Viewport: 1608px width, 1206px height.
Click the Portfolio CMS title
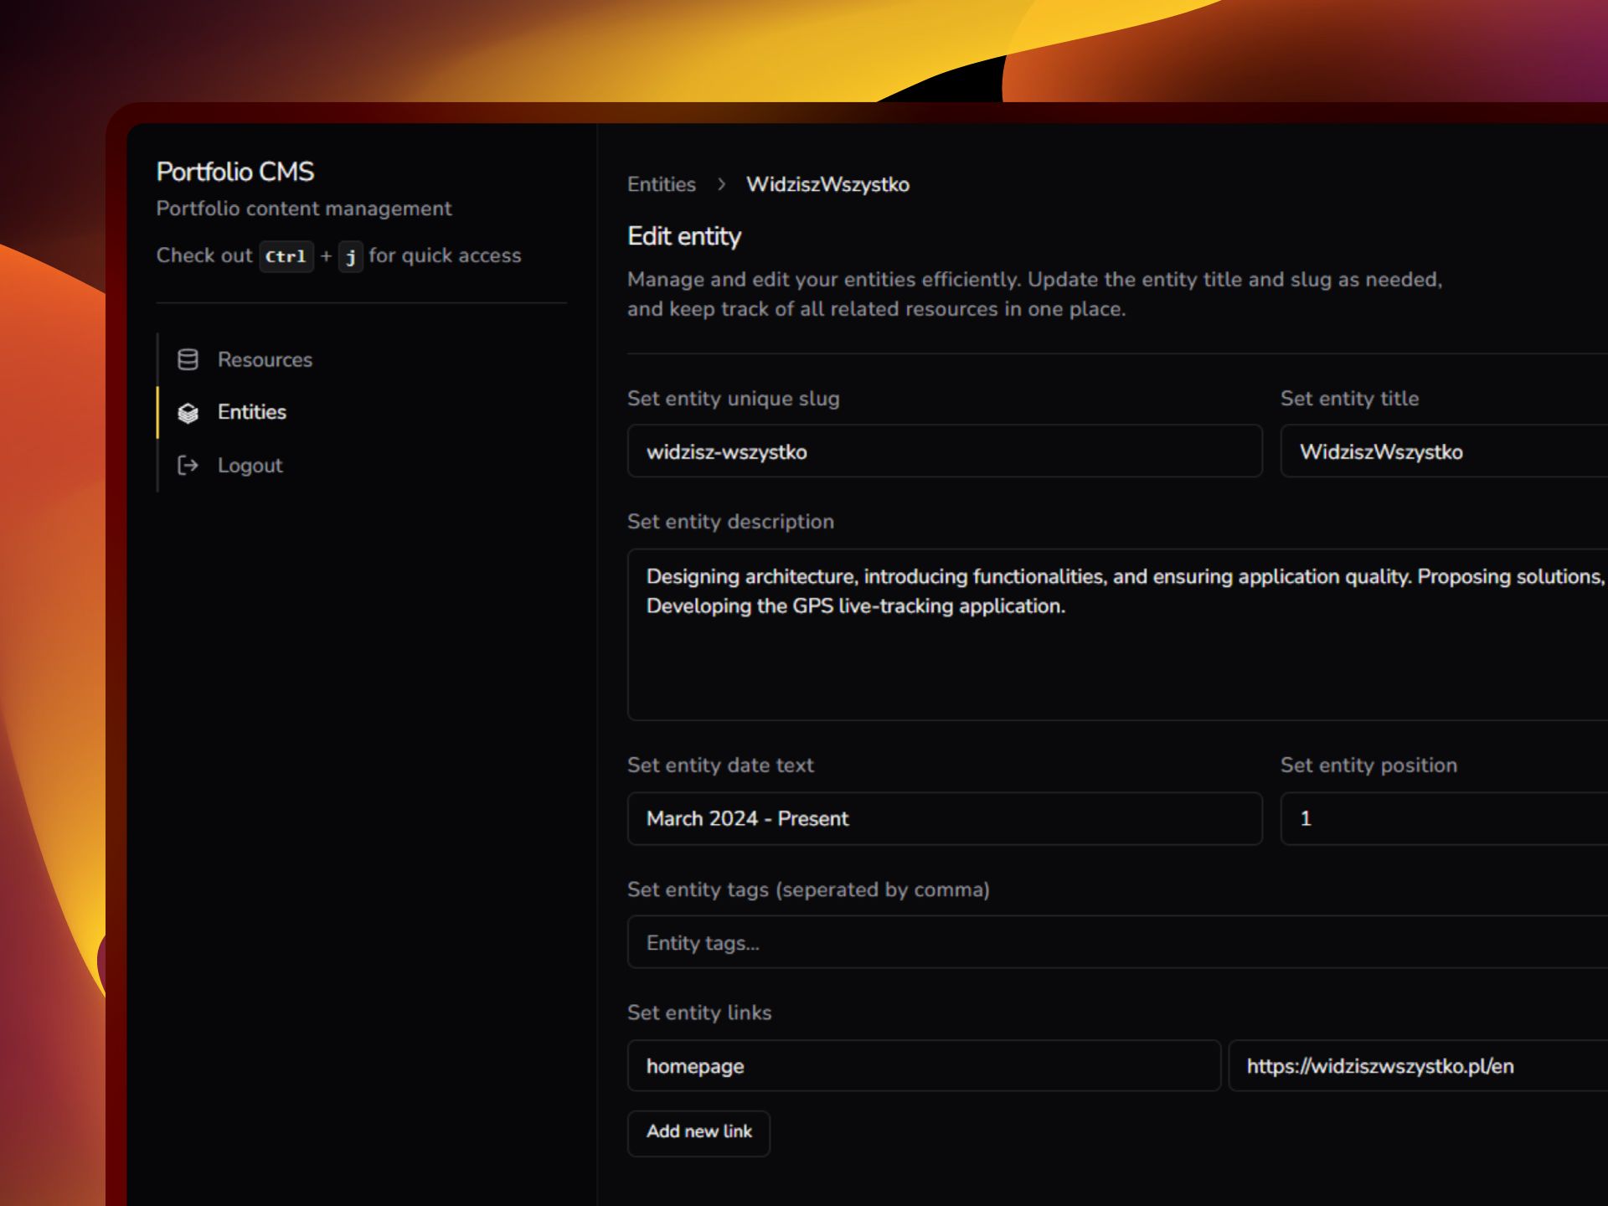coord(235,172)
